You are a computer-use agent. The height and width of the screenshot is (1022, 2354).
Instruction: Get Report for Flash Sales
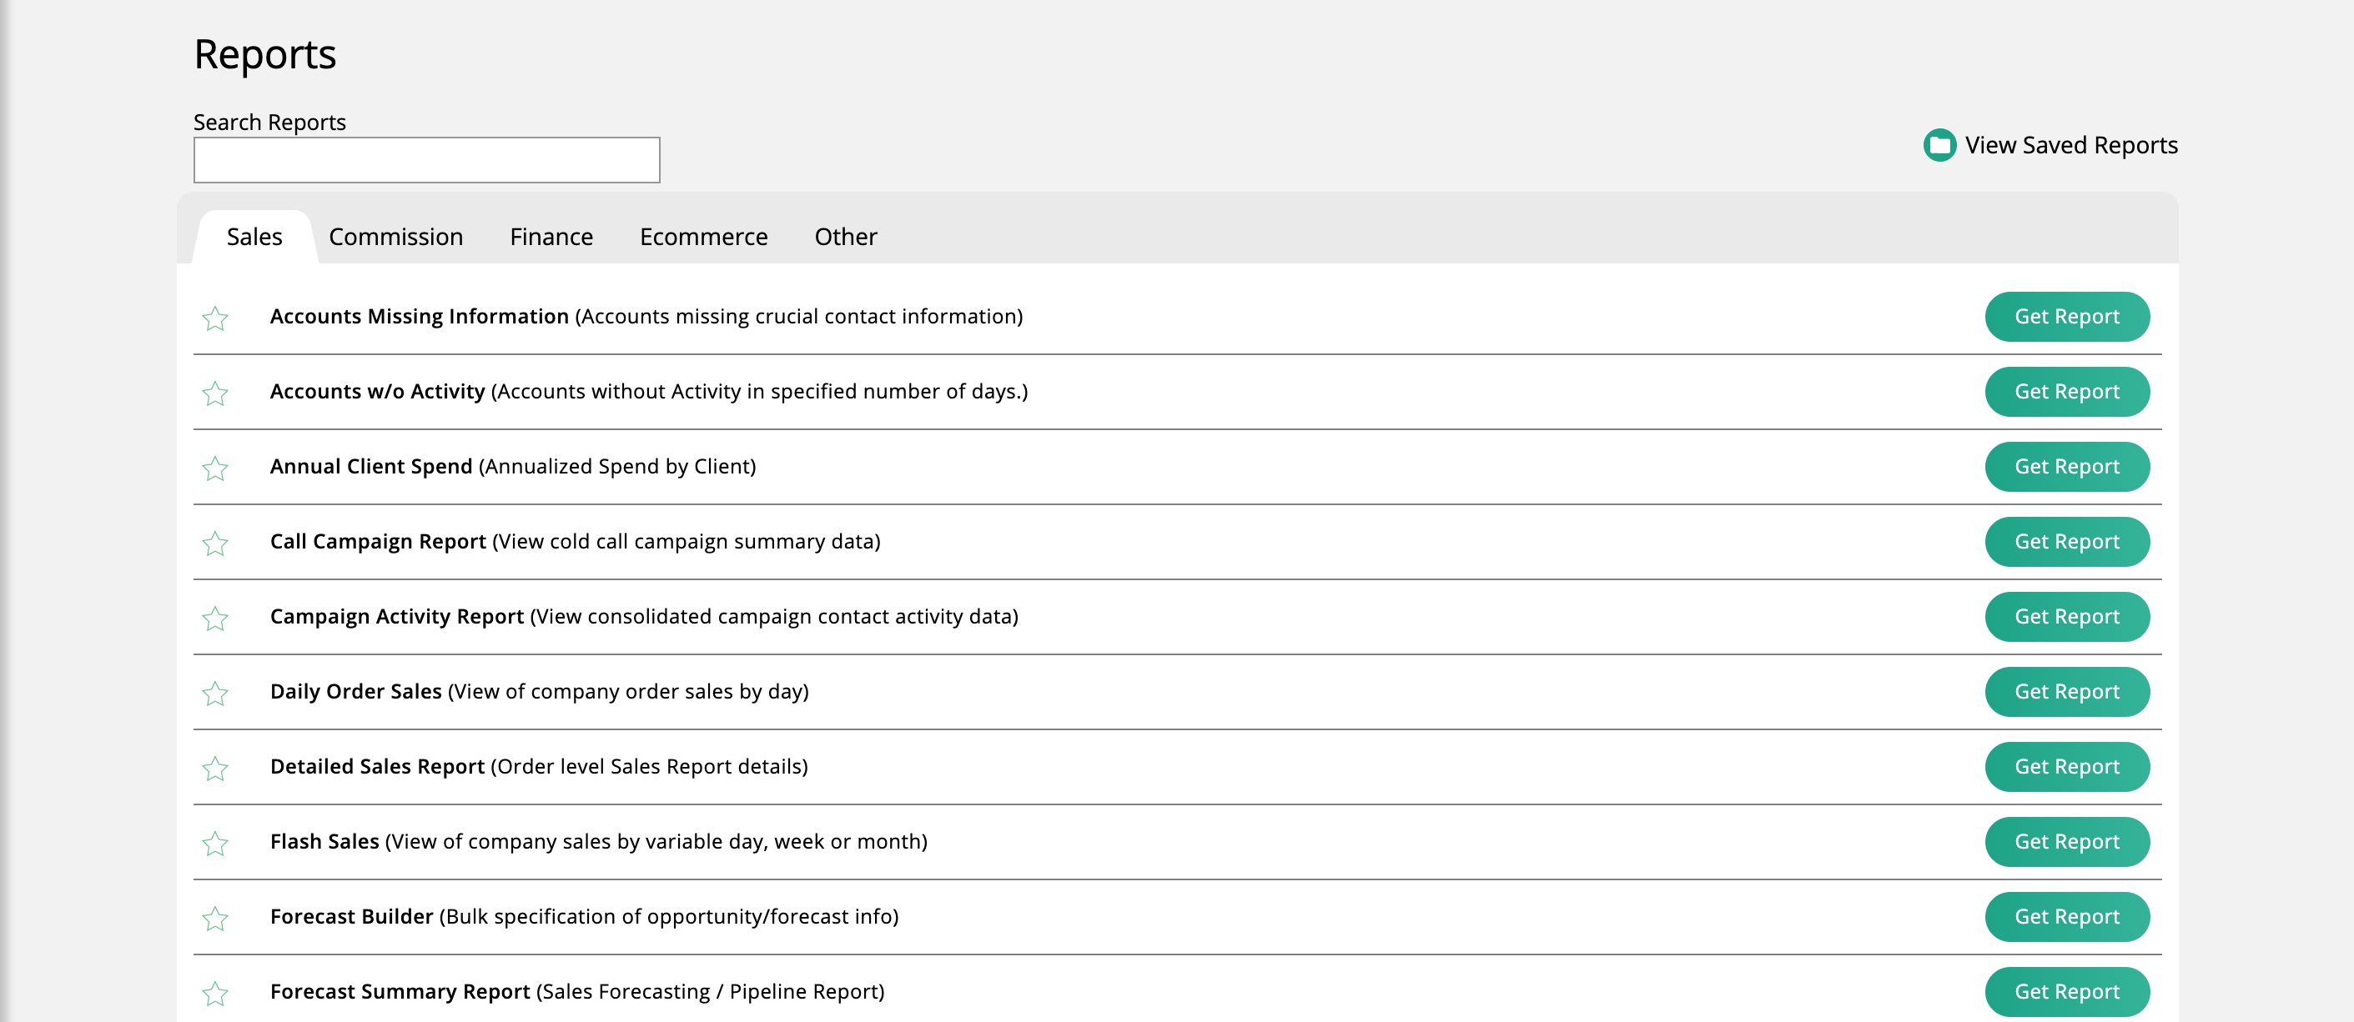2066,841
